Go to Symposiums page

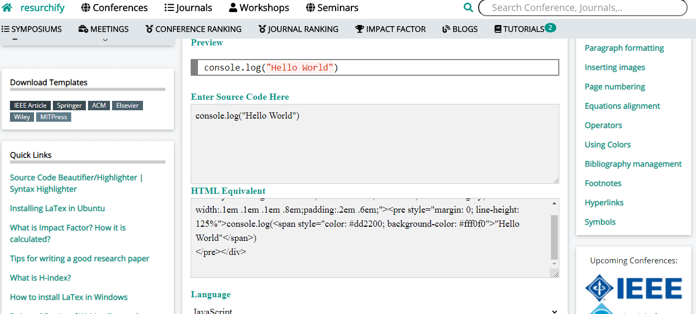point(32,29)
